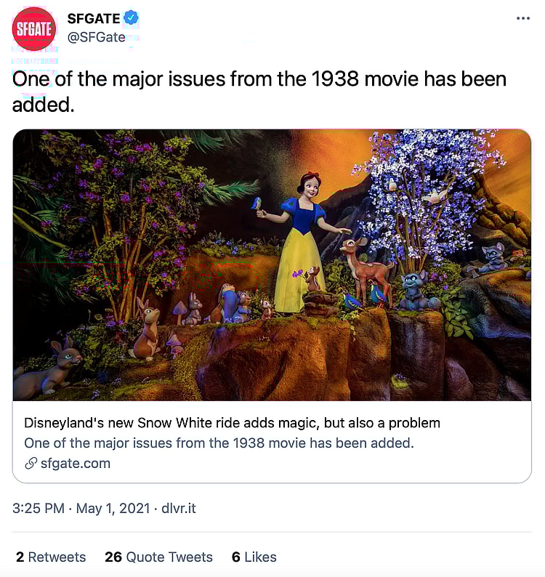This screenshot has height=577, width=545.
Task: Open the three-dot more options menu
Action: pyautogui.click(x=523, y=18)
